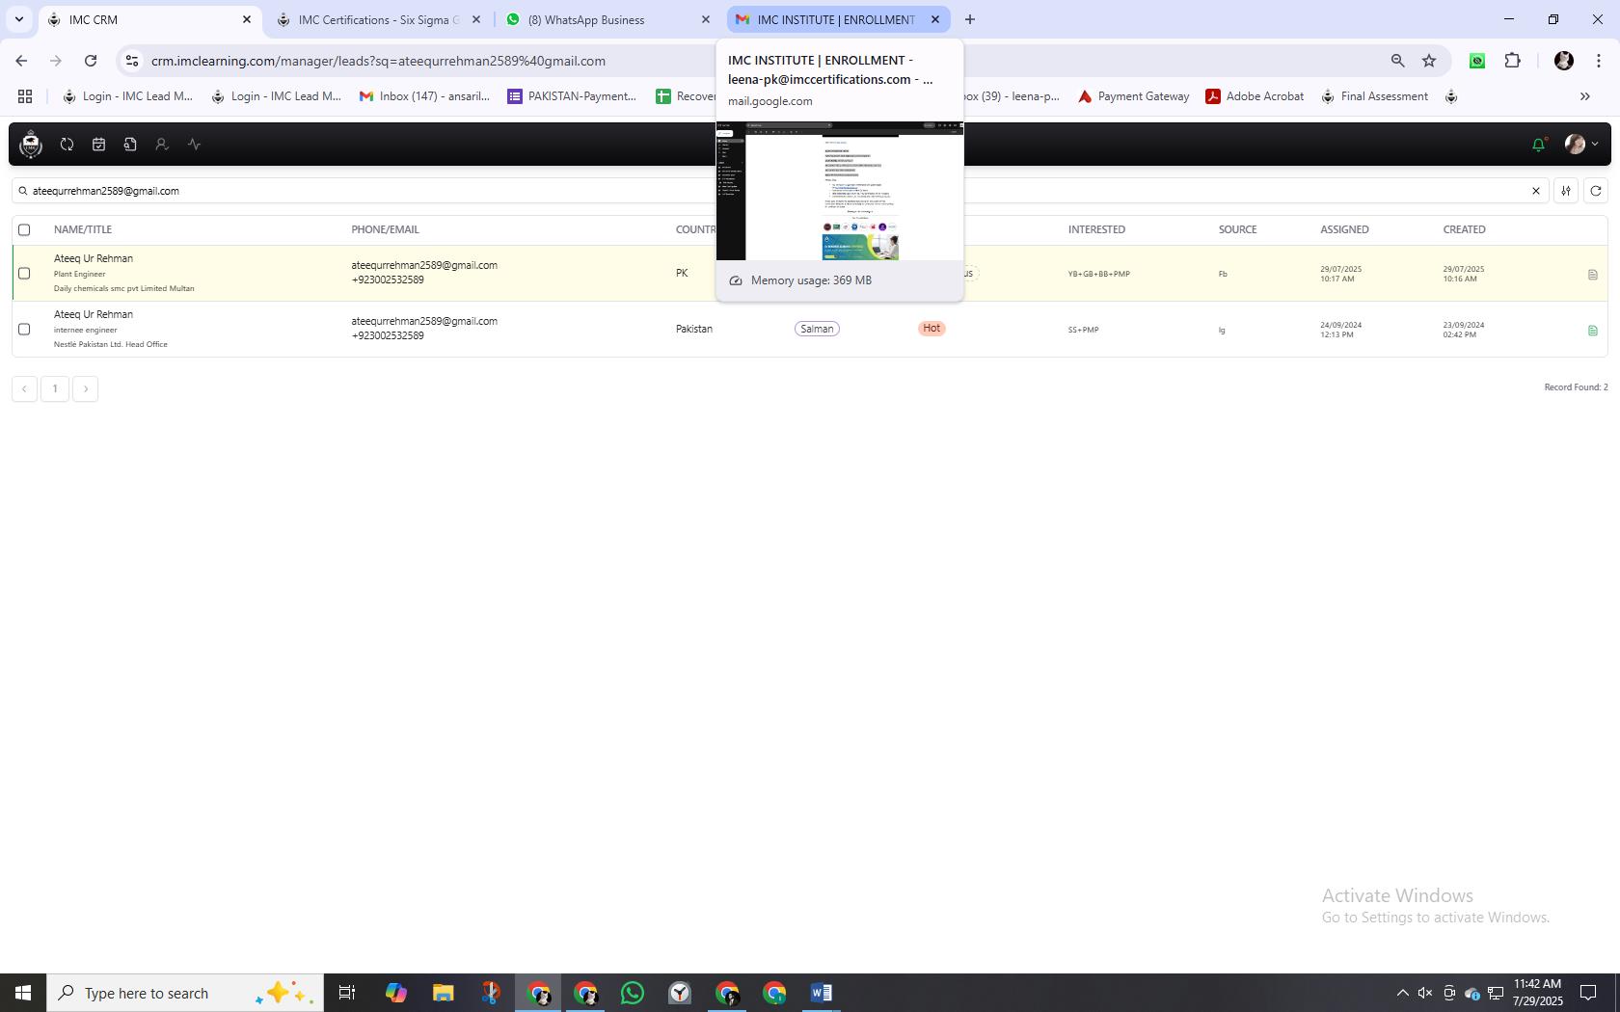Screen dimensions: 1620x1012
Task: Open the CRM calendar icon
Action: click(98, 144)
